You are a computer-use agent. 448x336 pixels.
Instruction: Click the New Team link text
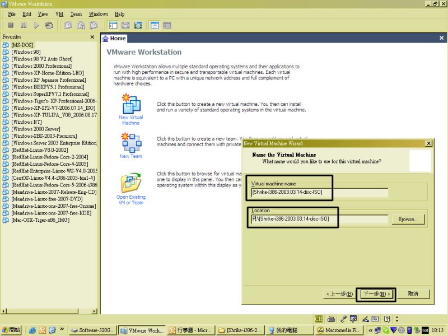[x=131, y=156]
